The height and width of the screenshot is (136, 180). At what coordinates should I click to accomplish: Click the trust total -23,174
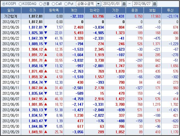[173, 16]
